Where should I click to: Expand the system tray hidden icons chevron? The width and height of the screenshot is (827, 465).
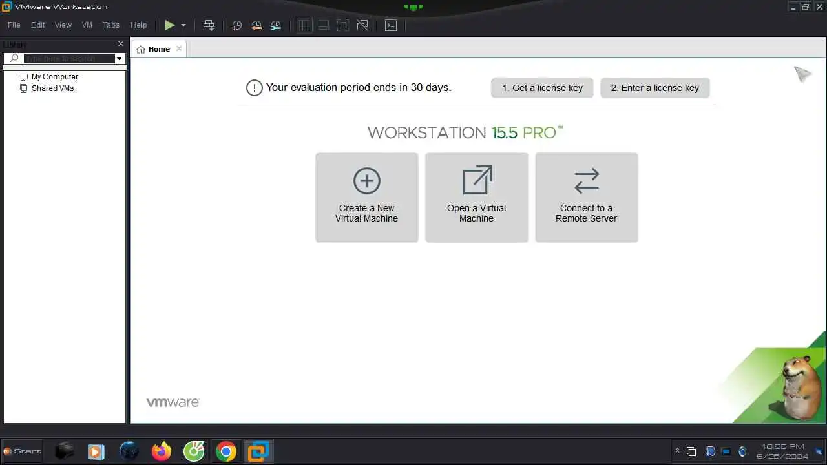click(677, 451)
